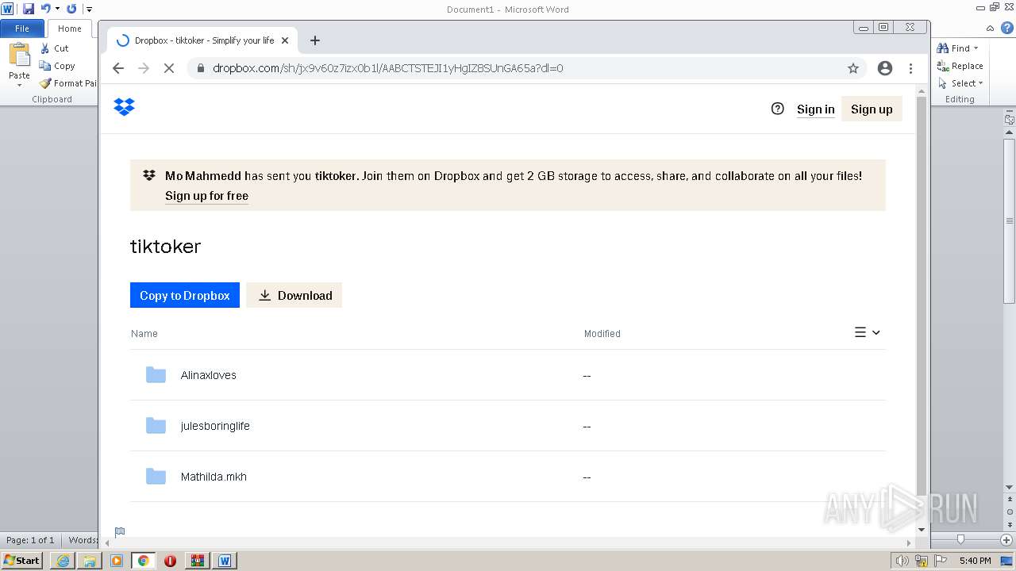The image size is (1016, 571).
Task: Expand the Undo history dropdown arrow
Action: pos(57,9)
